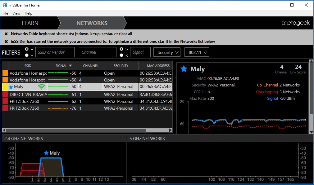Open the View menu
Image resolution: width=314 pixels, height=185 pixels.
[16, 13]
